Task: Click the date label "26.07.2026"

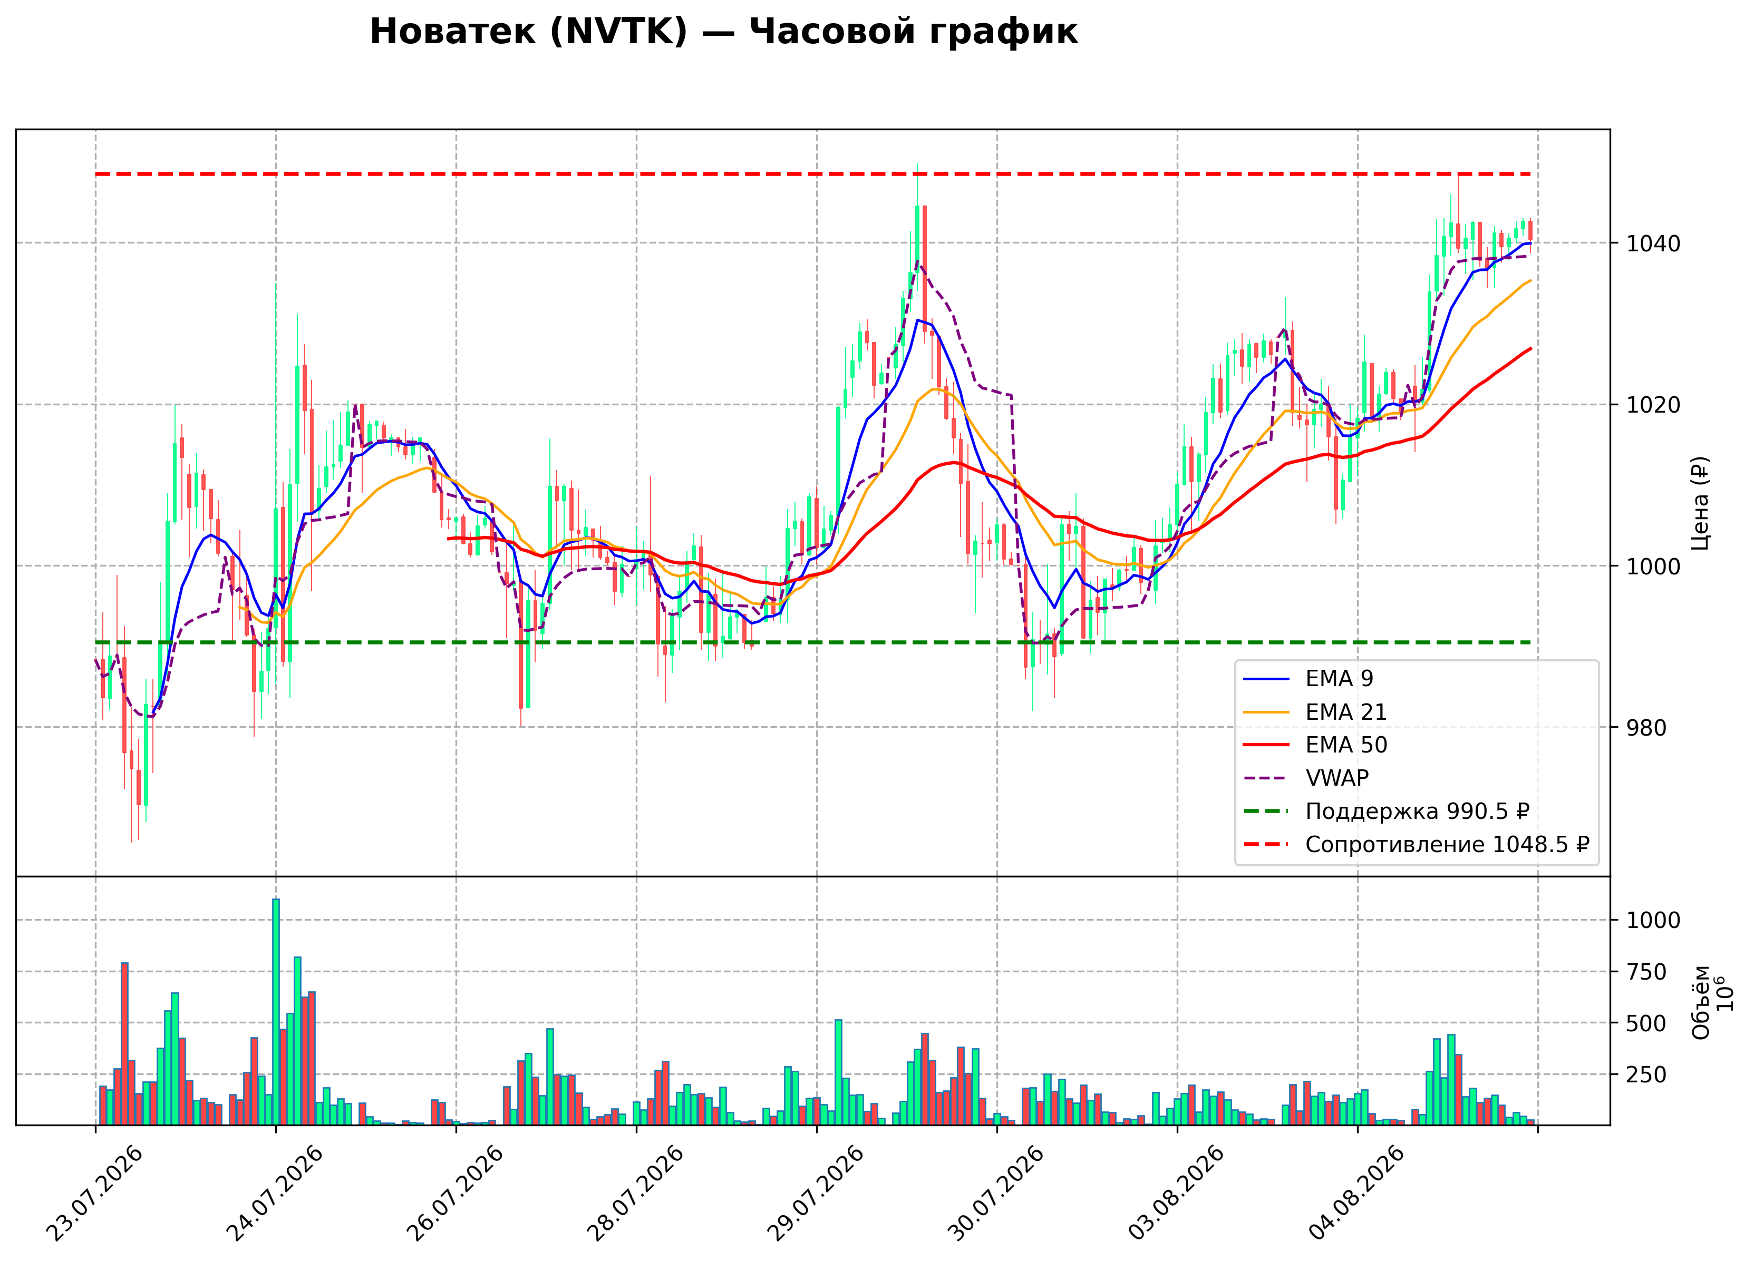Action: [x=455, y=1194]
